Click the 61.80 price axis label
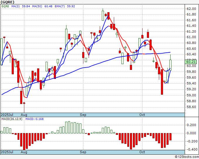Screen dimensions: 199x159 (x=191, y=14)
